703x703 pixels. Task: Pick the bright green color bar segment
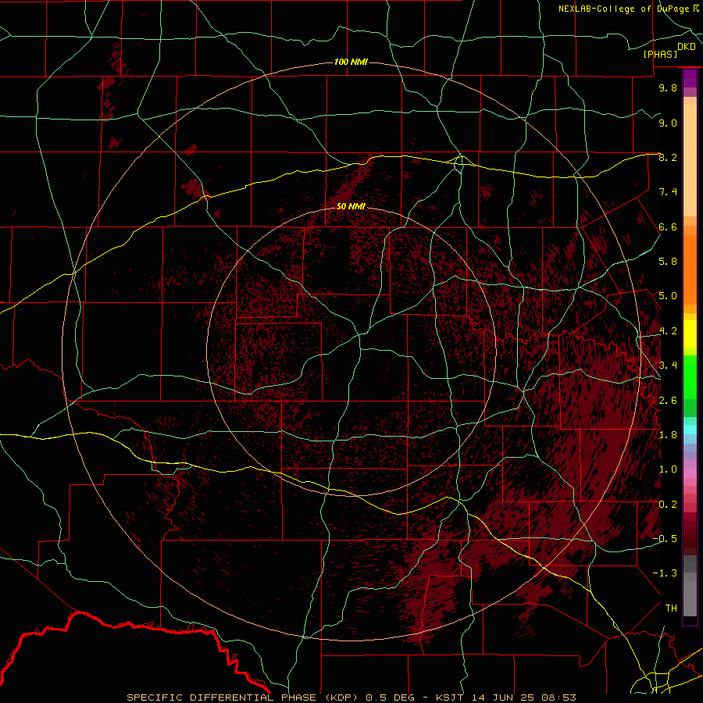pos(690,378)
